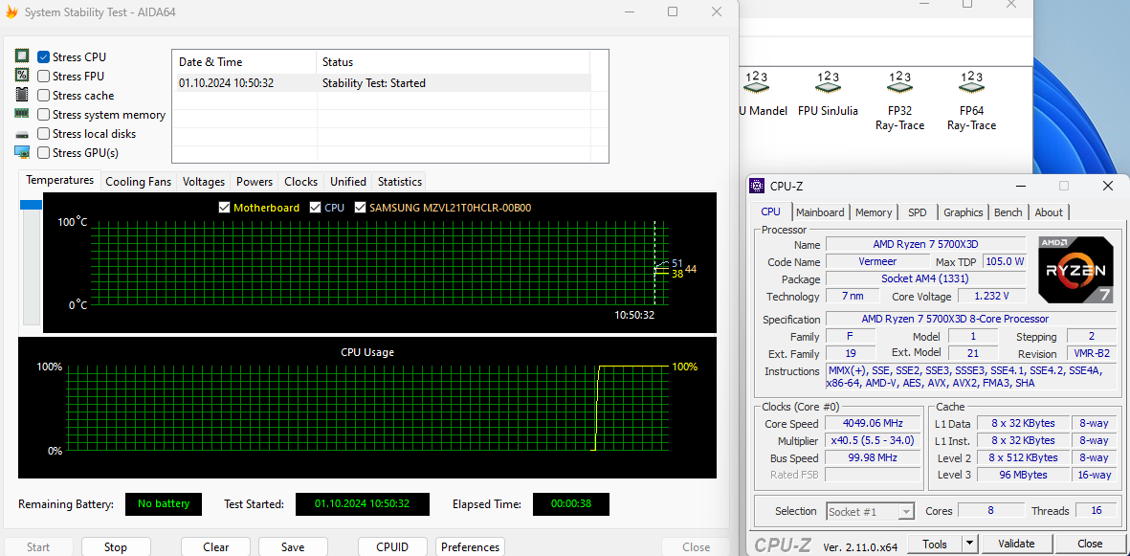Screen dimensions: 1130x556
Task: Click the Tools button in CPU-Z
Action: 934,544
